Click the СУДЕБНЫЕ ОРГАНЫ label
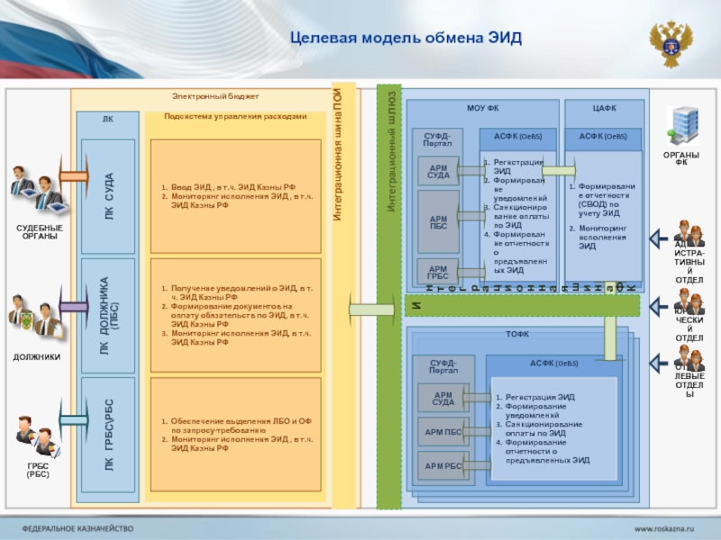 (40, 232)
